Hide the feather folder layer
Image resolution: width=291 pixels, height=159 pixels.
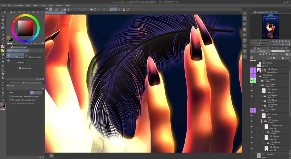[x=252, y=81]
